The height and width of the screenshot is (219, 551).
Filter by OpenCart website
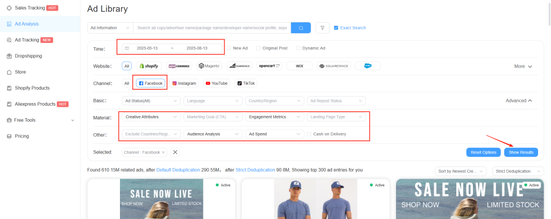point(270,66)
